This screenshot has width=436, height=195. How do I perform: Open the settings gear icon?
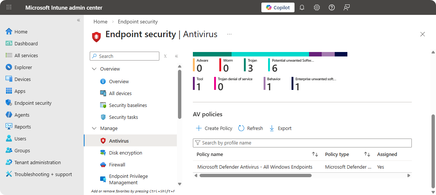click(317, 7)
